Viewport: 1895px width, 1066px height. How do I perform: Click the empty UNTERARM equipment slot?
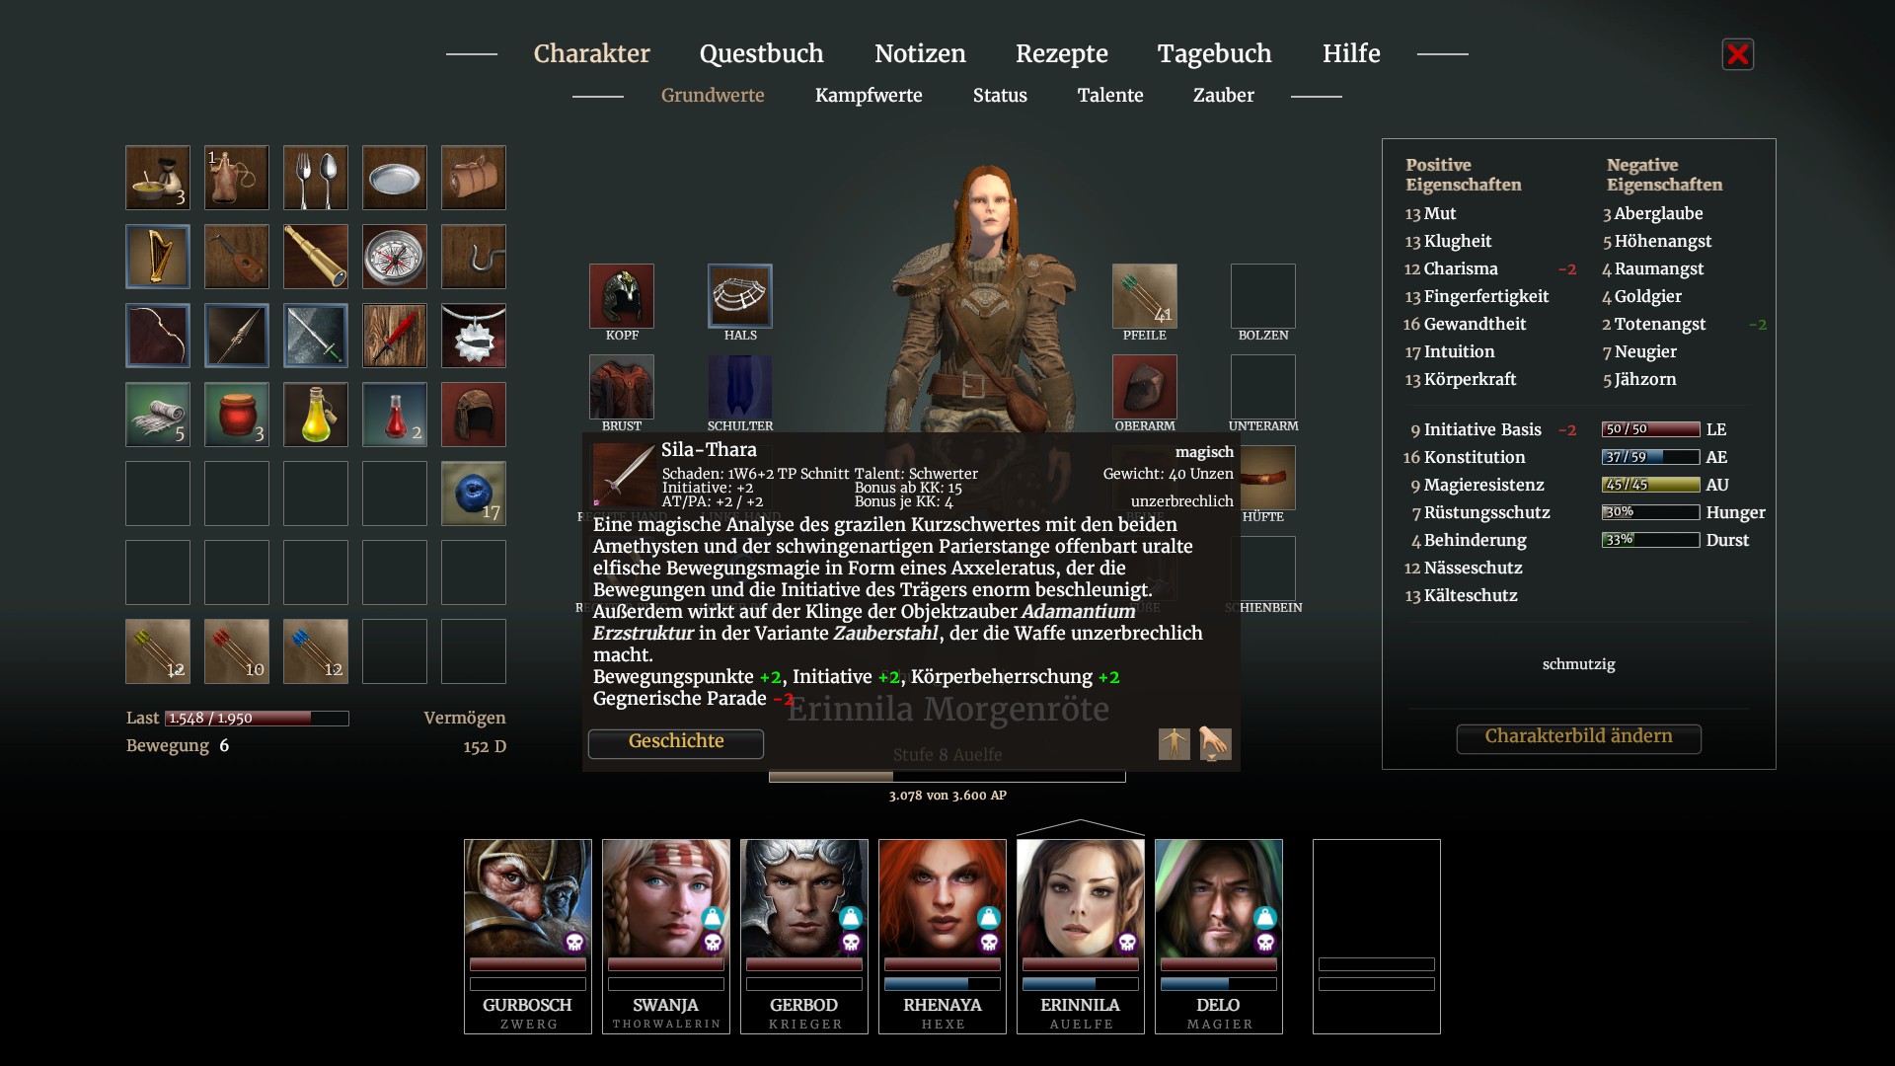click(x=1263, y=387)
